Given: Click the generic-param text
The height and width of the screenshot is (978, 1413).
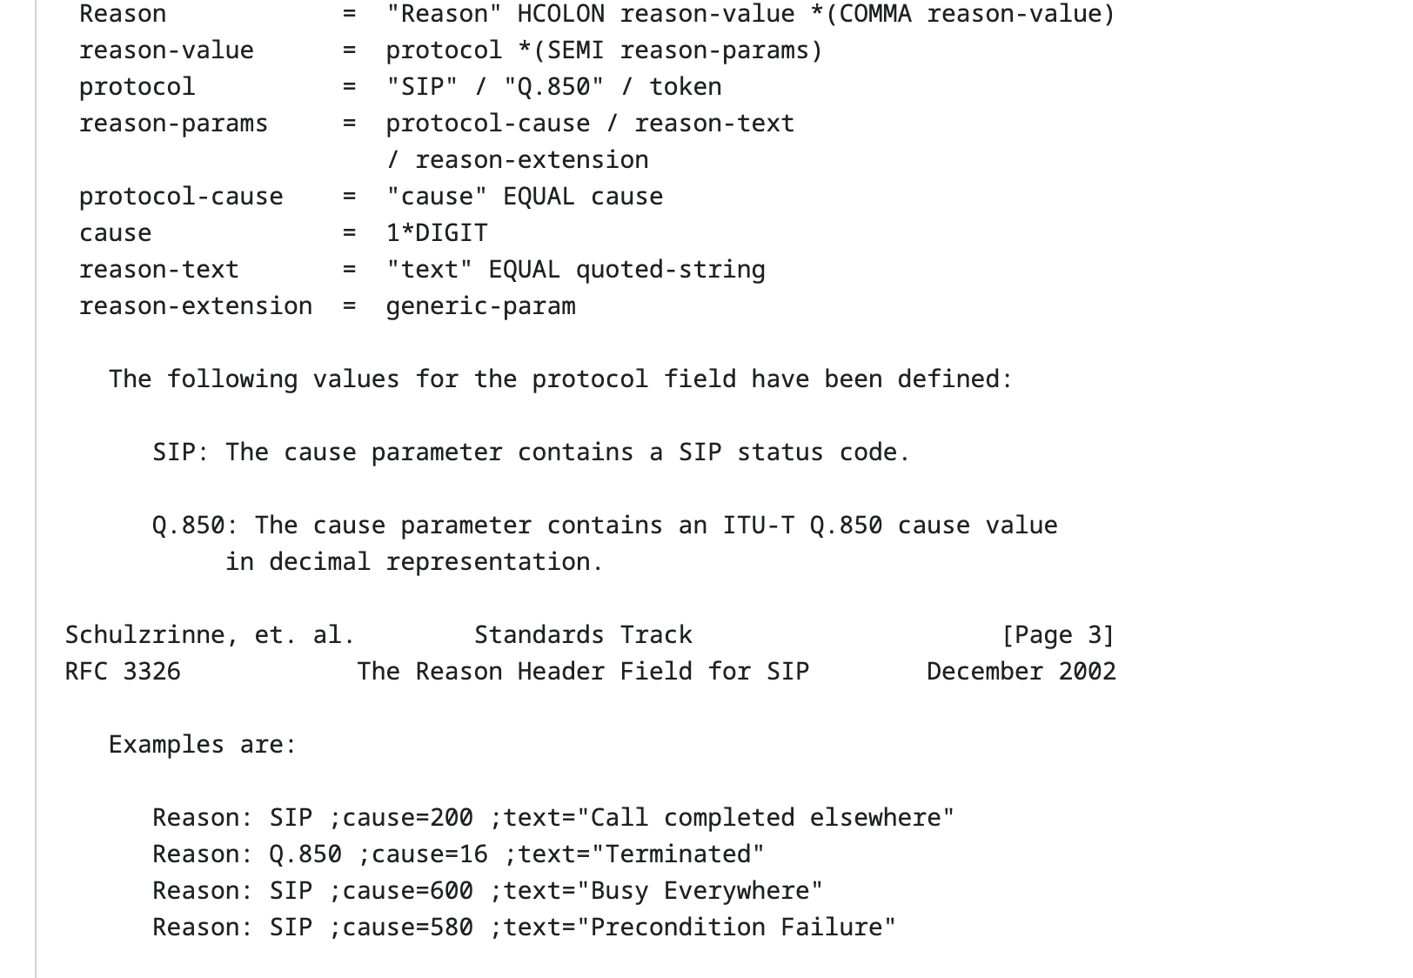Looking at the screenshot, I should point(480,306).
